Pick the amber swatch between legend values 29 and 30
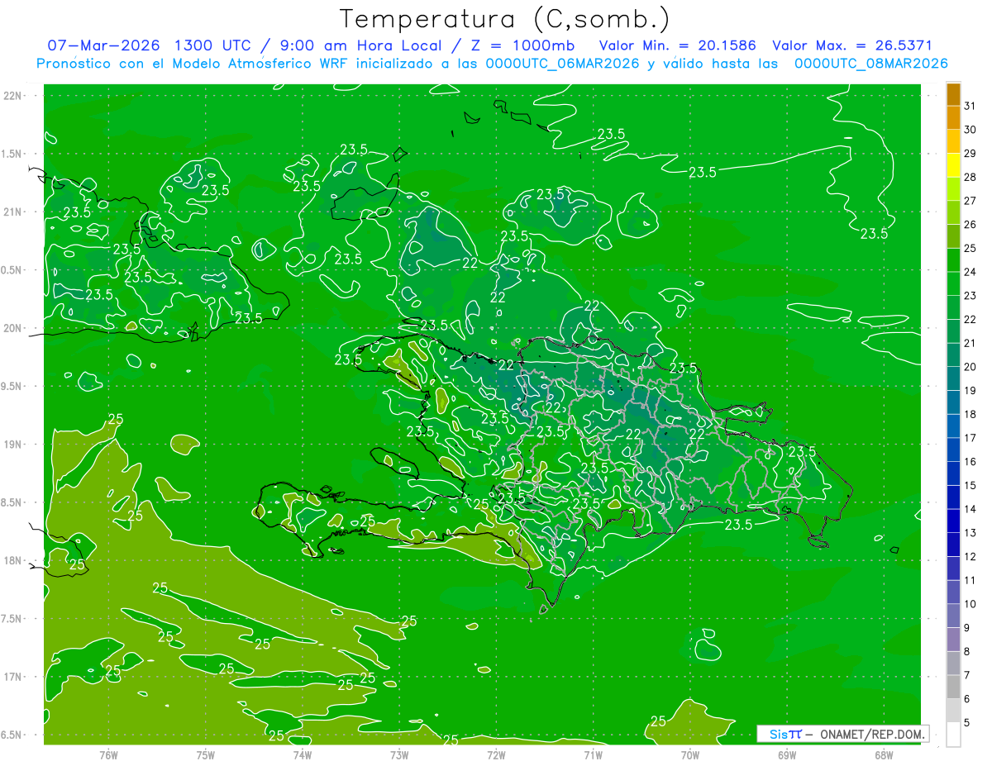 coord(953,142)
